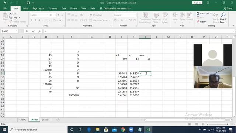Switch to the Page Layout tab
236x133 pixels.
coord(38,8)
